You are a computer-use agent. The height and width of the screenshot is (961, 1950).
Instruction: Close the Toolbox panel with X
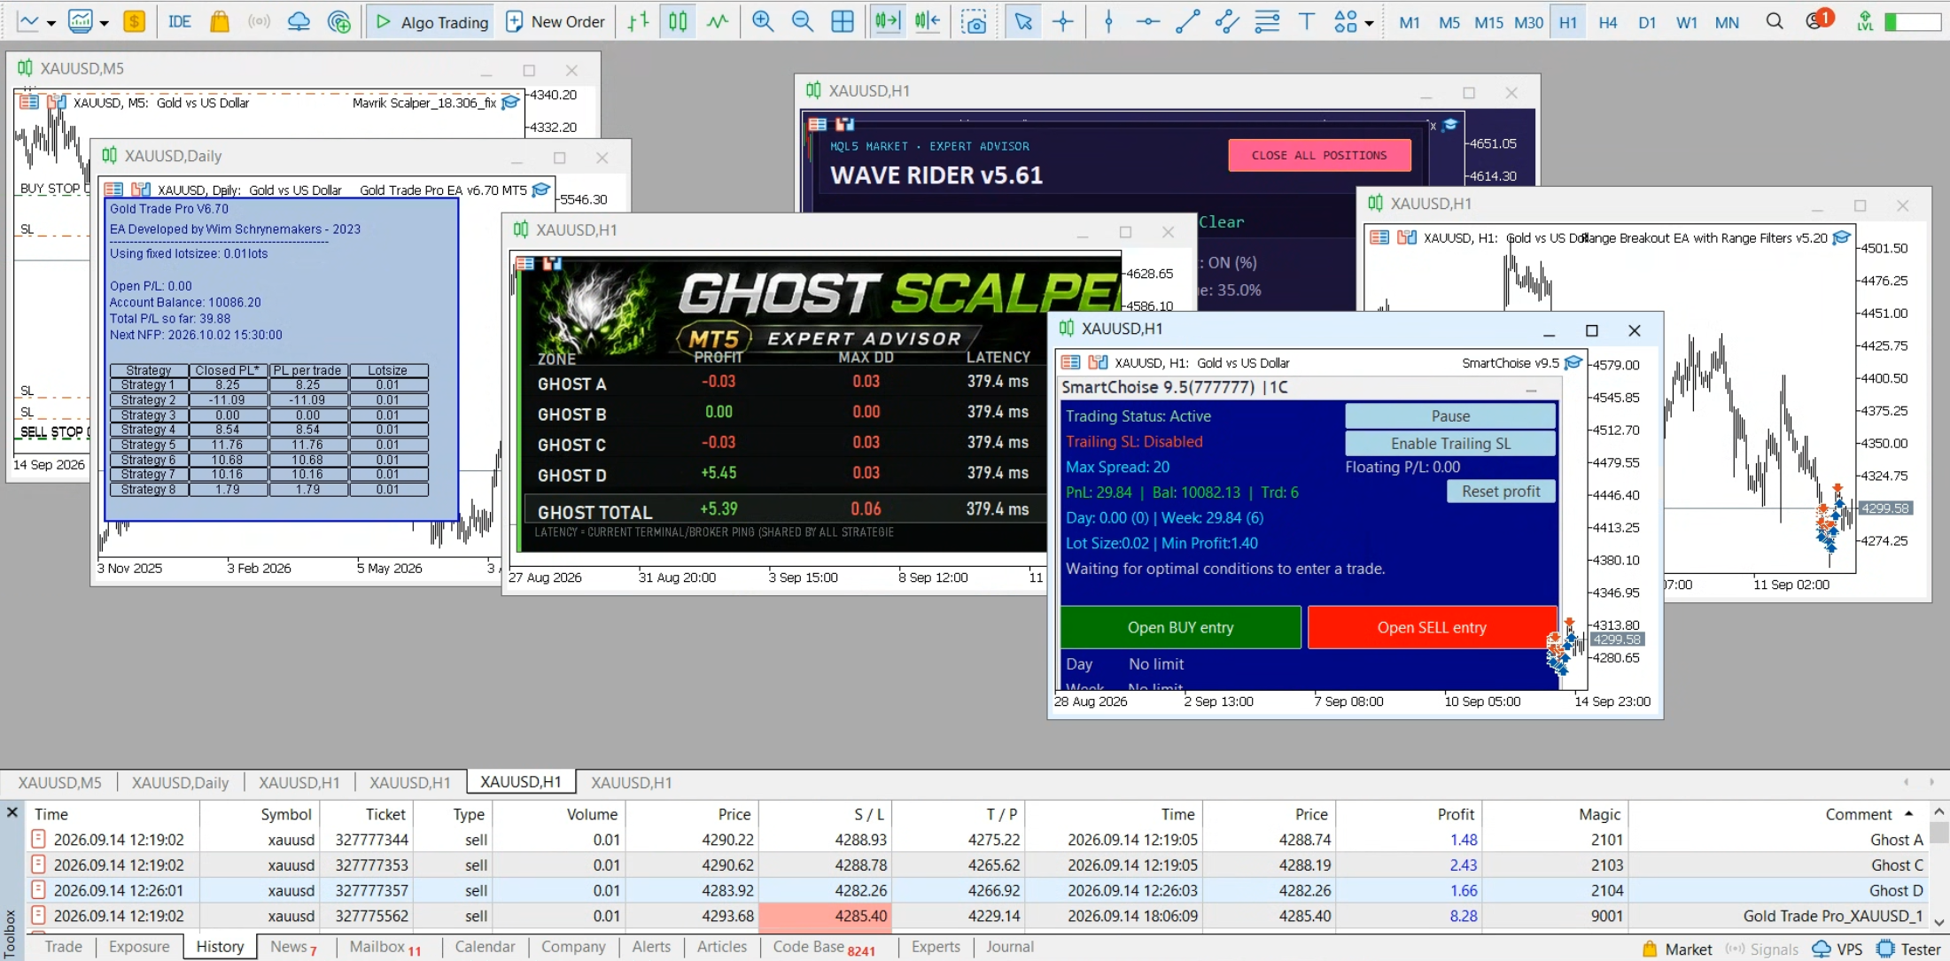[x=12, y=811]
